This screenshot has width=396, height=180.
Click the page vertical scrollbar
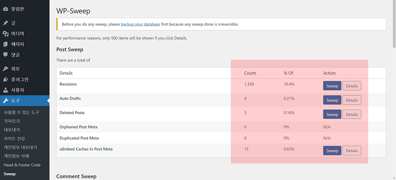pos(394,24)
